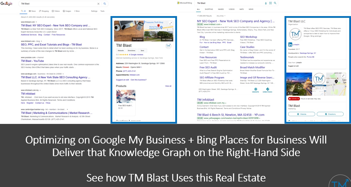
Task: Open the www.tmblast.com arrow on Google's first result
Action: (x=36, y=22)
